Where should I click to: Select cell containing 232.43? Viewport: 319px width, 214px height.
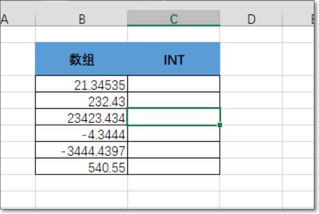(81, 100)
